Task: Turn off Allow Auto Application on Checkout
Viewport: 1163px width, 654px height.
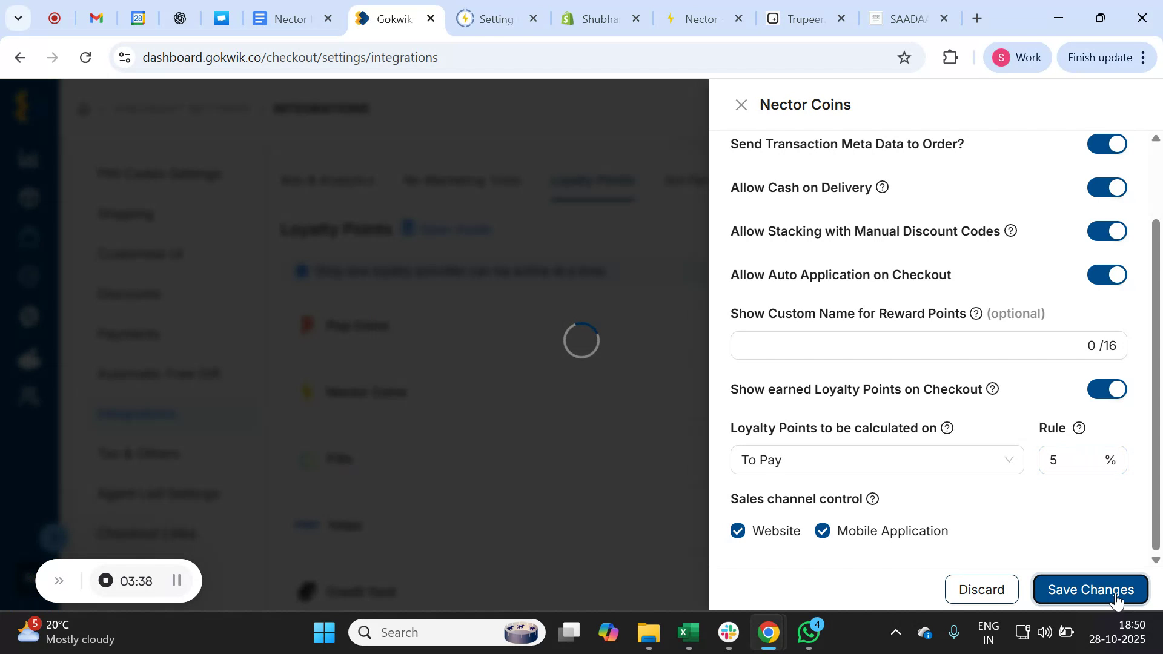Action: 1106,274
